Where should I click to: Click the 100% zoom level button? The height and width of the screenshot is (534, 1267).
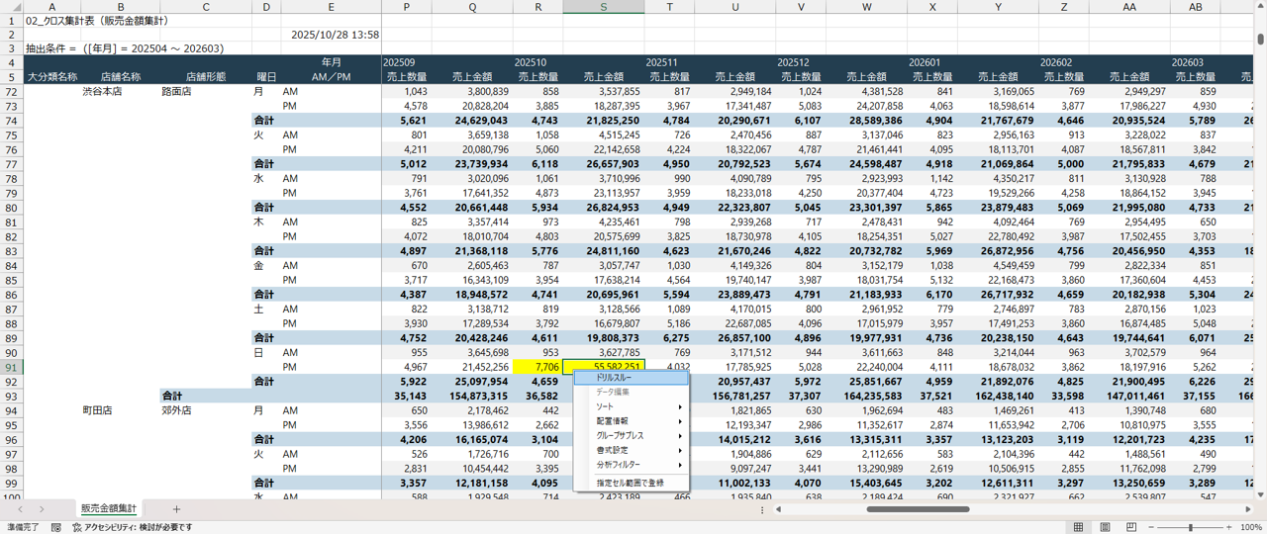click(1251, 528)
